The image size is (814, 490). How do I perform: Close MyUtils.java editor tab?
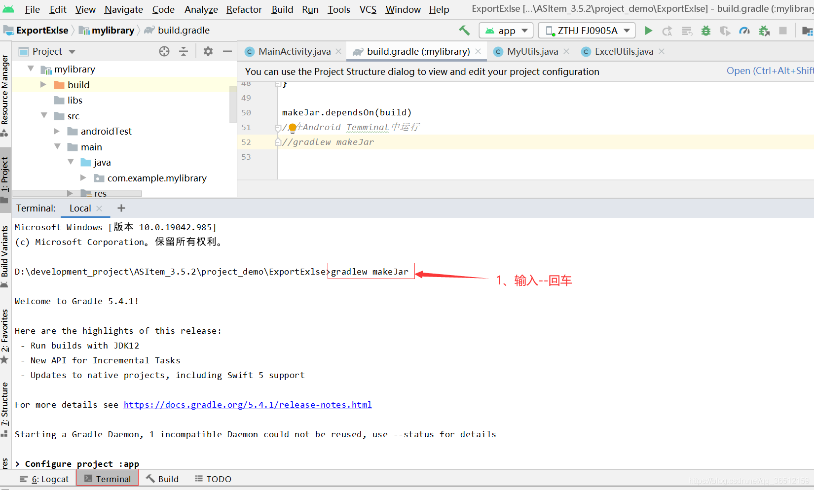[566, 51]
